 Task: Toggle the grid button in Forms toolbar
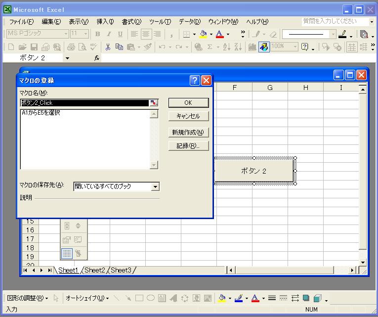coord(67,253)
